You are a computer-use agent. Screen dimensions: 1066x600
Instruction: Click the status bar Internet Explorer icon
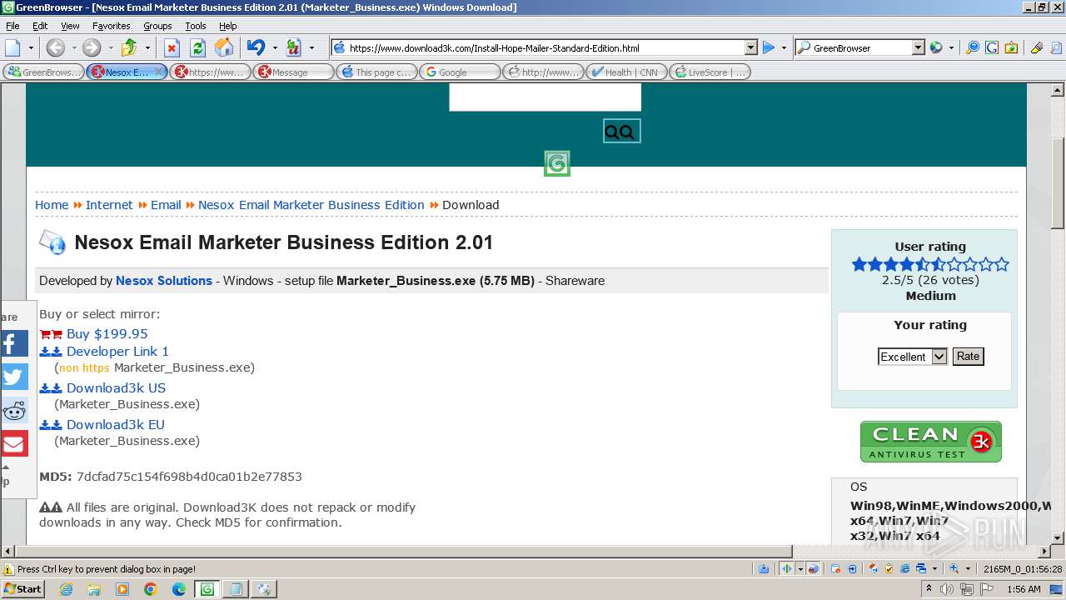pyautogui.click(x=905, y=568)
